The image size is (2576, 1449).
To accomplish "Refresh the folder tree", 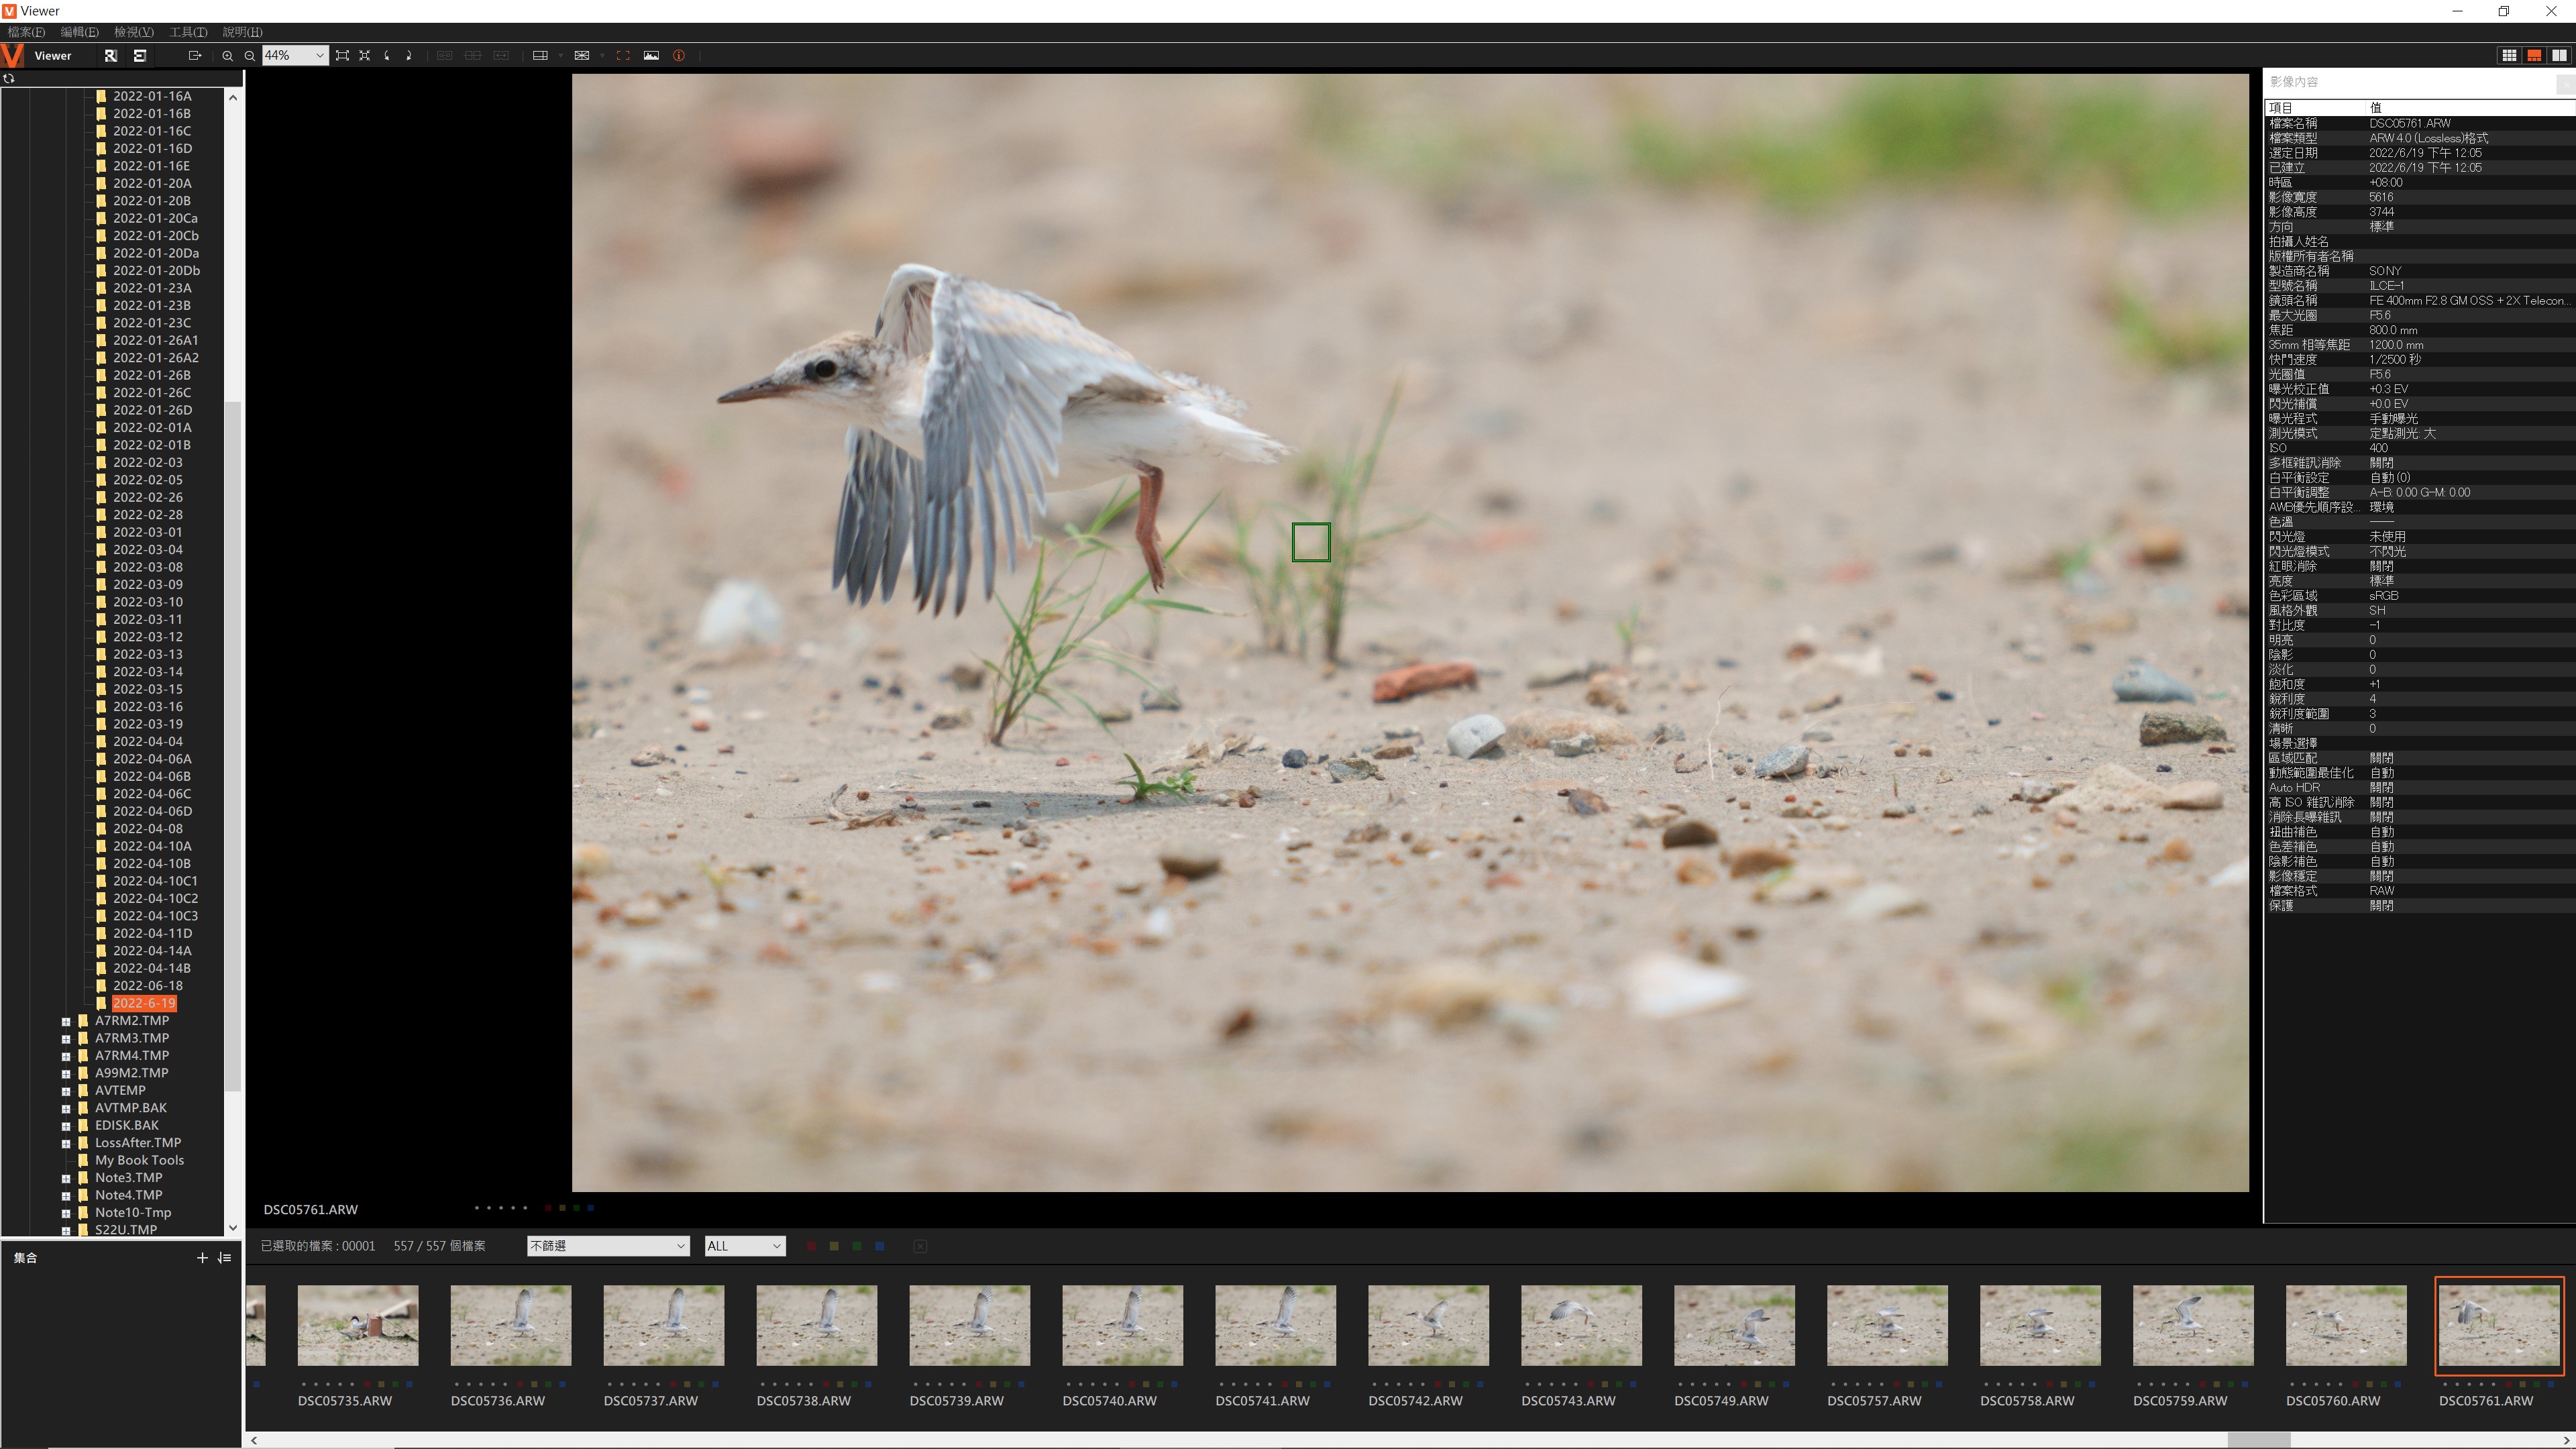I will (9, 78).
